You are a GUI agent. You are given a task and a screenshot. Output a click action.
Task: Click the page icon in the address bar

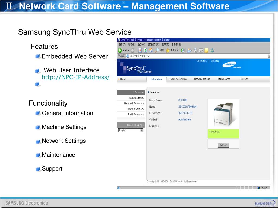(128, 56)
